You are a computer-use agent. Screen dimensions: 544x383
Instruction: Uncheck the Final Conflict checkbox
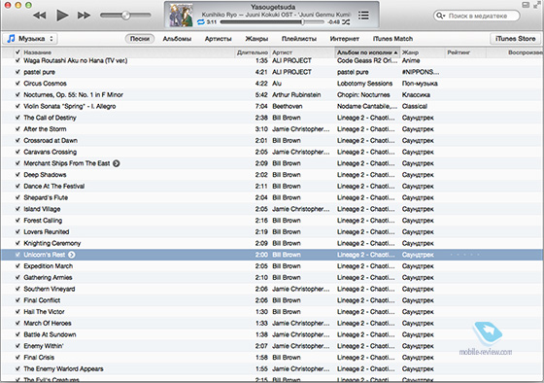17,300
